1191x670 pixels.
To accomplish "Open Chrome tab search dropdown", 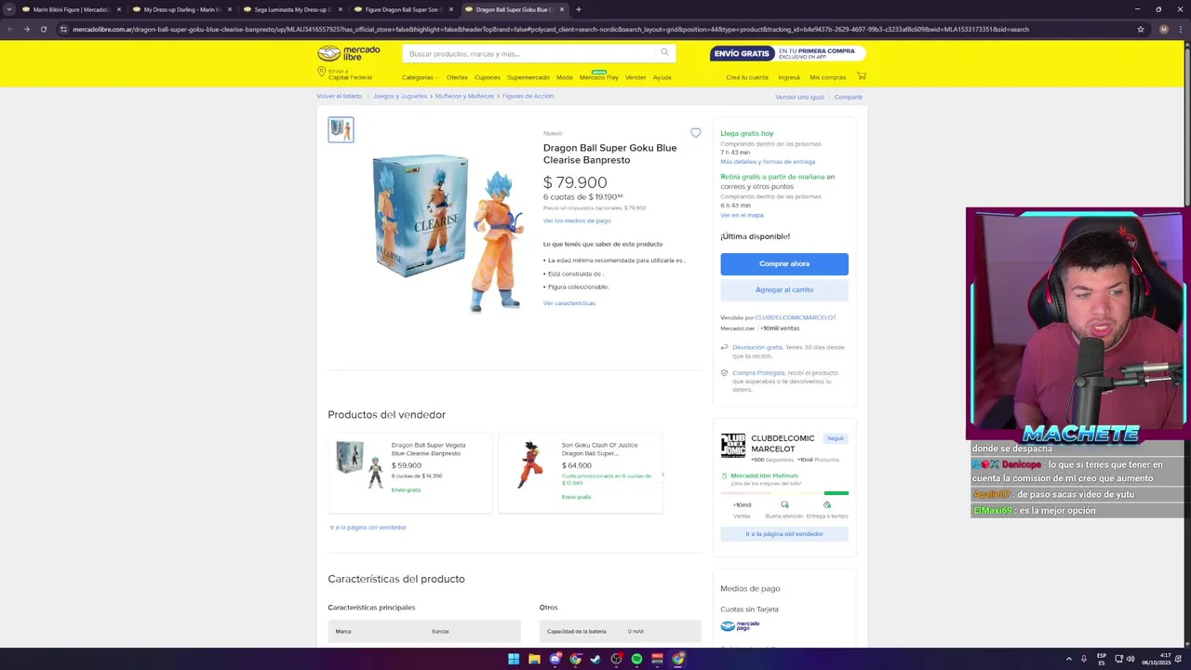I will coord(8,9).
